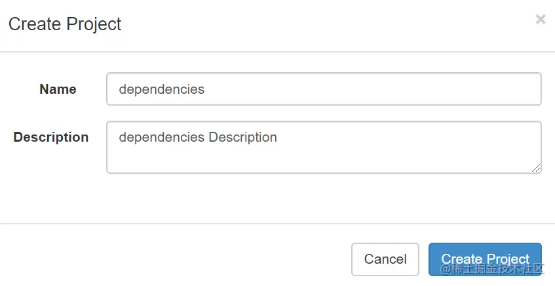The height and width of the screenshot is (286, 555).
Task: Click the bold "Description" label
Action: click(51, 137)
